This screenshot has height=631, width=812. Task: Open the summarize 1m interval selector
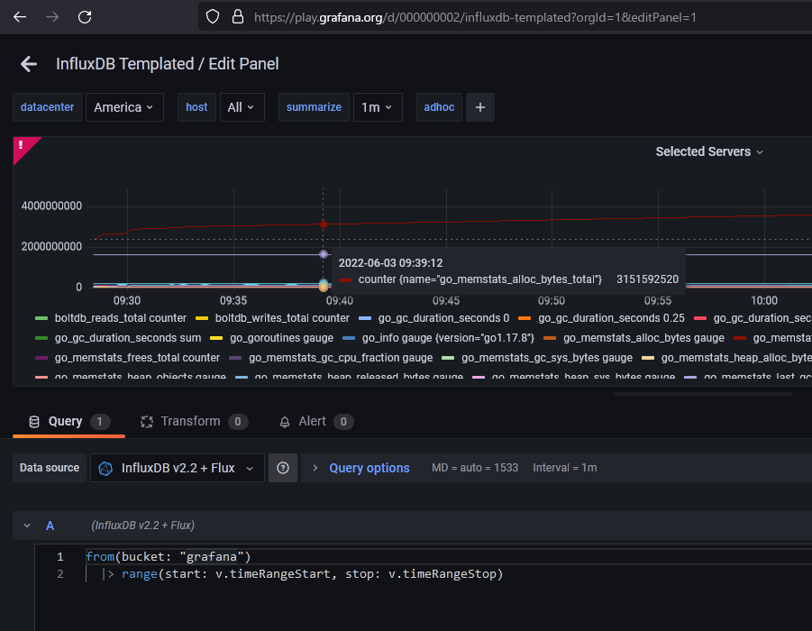(x=378, y=107)
